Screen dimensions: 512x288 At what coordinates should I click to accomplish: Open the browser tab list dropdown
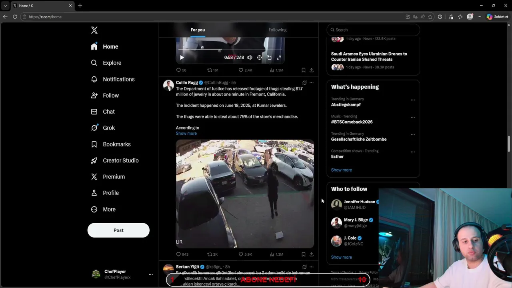point(5,6)
